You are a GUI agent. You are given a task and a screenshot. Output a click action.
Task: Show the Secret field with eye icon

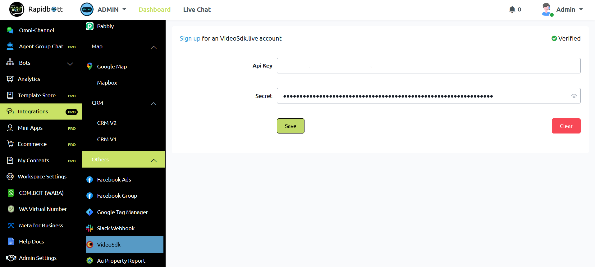pos(574,96)
